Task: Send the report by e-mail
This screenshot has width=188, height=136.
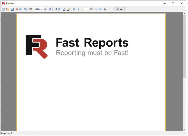Action: (x=21, y=9)
